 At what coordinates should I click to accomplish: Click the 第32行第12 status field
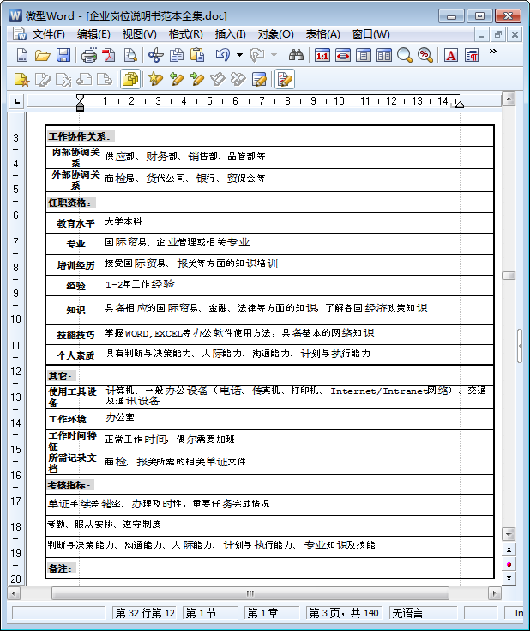coord(144,613)
